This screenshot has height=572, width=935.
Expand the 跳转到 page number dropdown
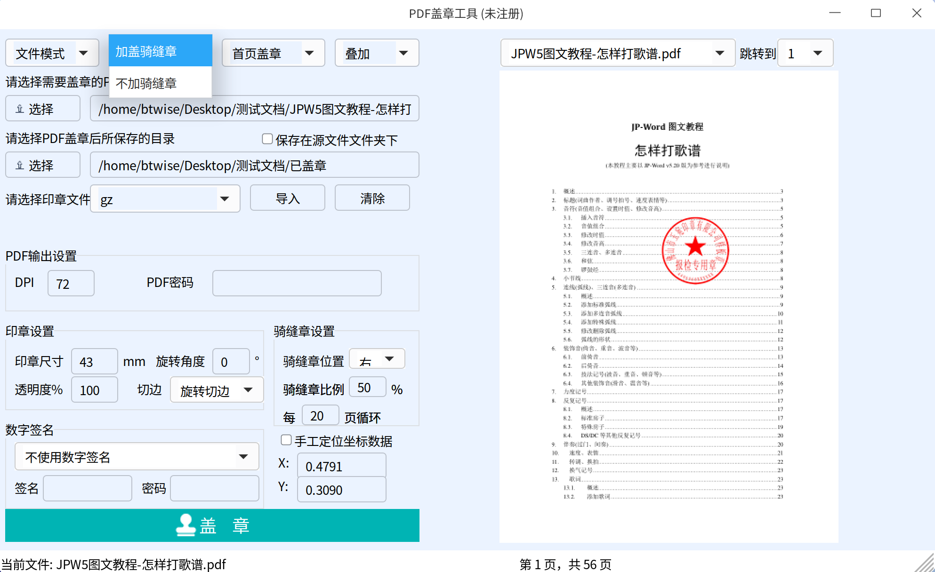(x=805, y=53)
